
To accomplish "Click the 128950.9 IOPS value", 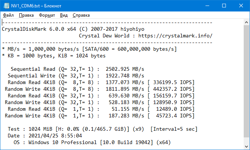I will coord(172,103).
